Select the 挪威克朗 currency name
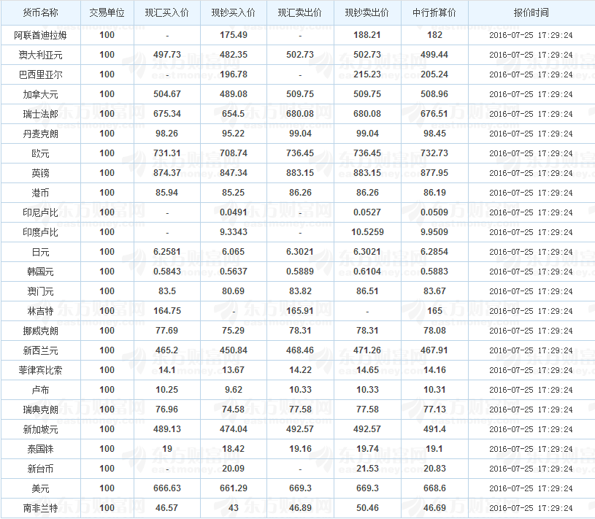The width and height of the screenshot is (595, 519). tap(41, 331)
